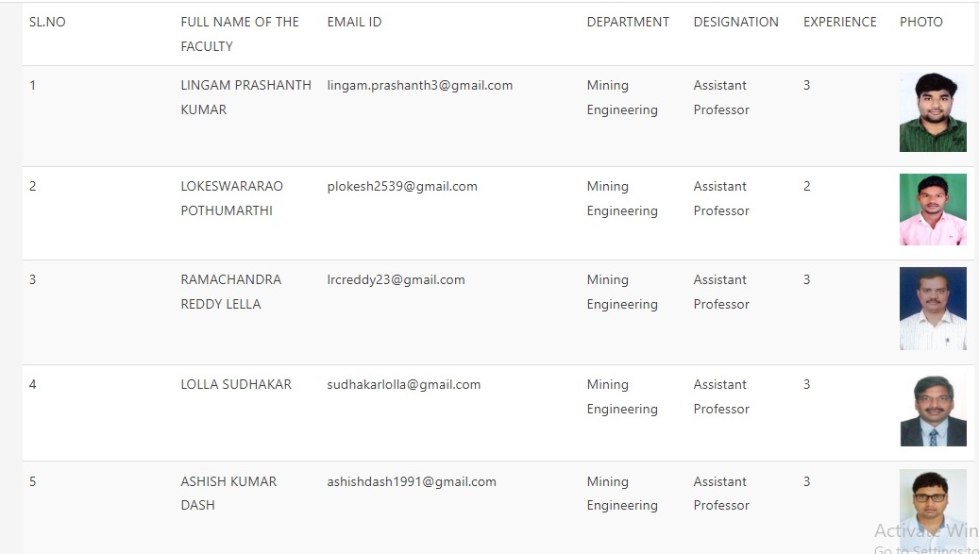Open photo in the SL.NO 4 row
Image resolution: width=979 pixels, height=554 pixels.
tap(933, 411)
